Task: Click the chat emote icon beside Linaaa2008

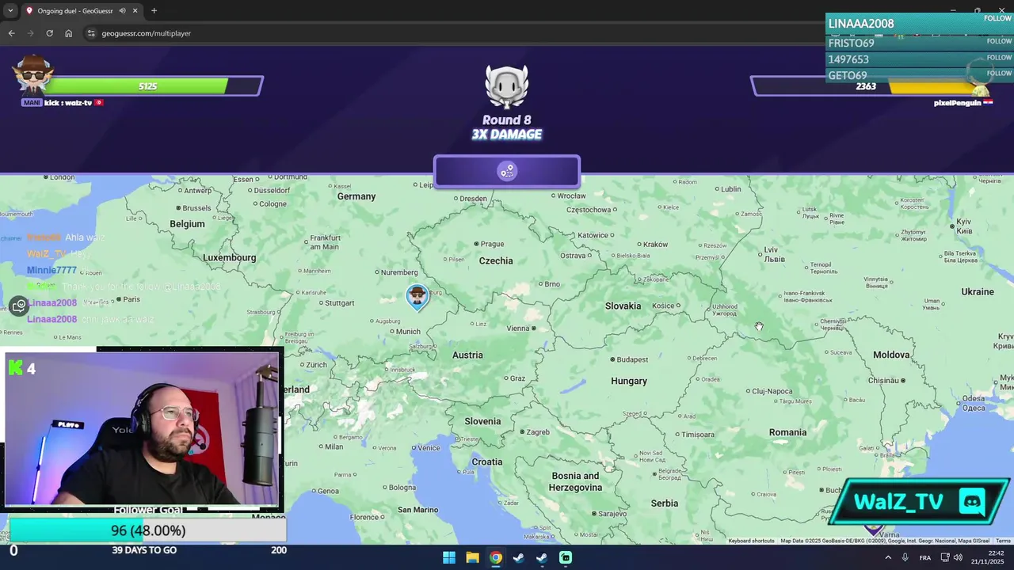Action: [x=19, y=306]
